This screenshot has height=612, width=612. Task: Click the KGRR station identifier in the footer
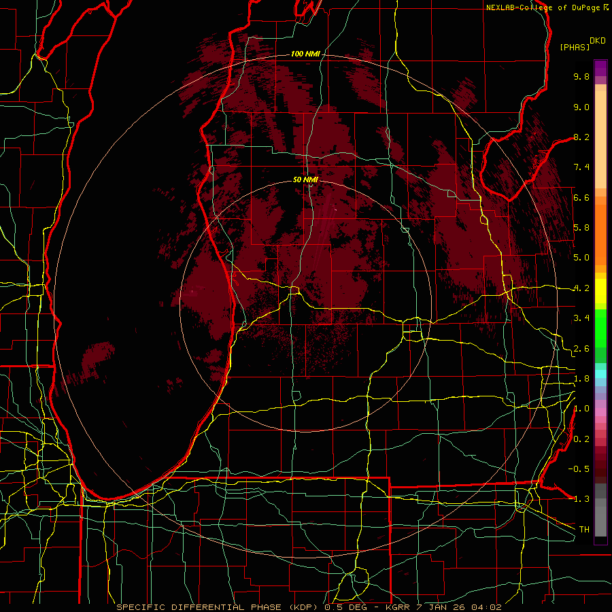coord(398,607)
